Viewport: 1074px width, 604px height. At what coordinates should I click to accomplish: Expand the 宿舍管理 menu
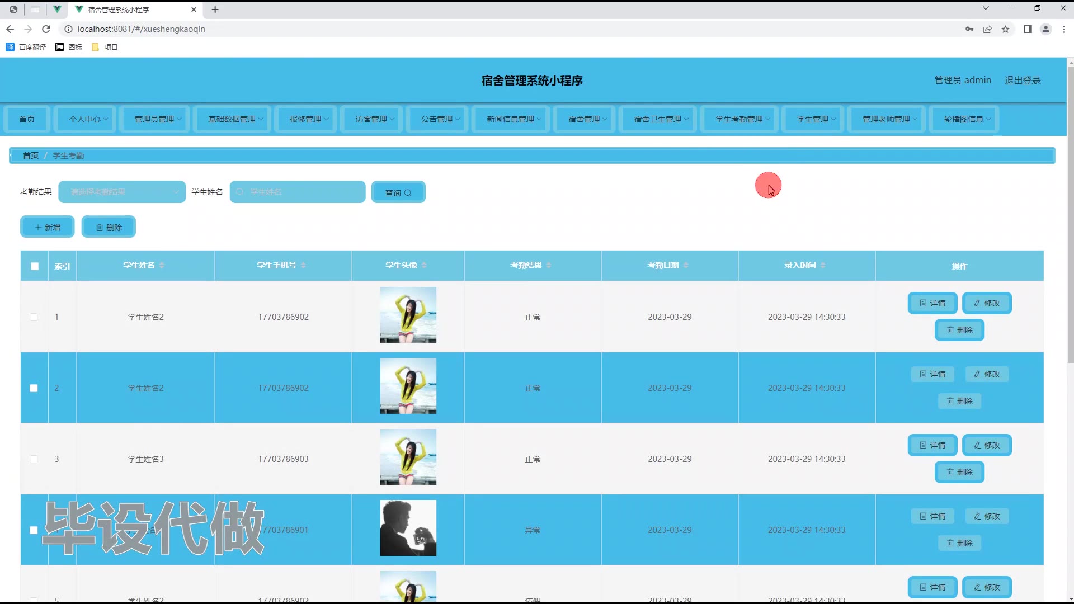click(x=584, y=119)
